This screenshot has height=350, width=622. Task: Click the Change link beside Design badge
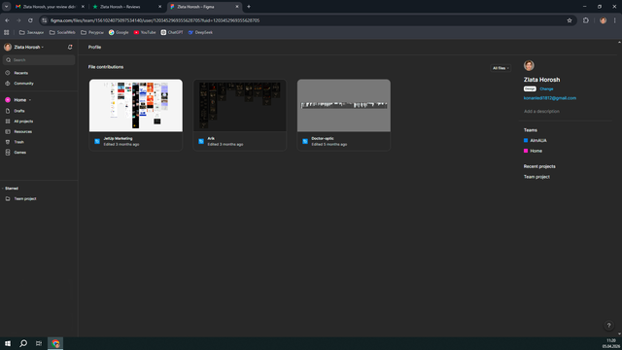[546, 88]
